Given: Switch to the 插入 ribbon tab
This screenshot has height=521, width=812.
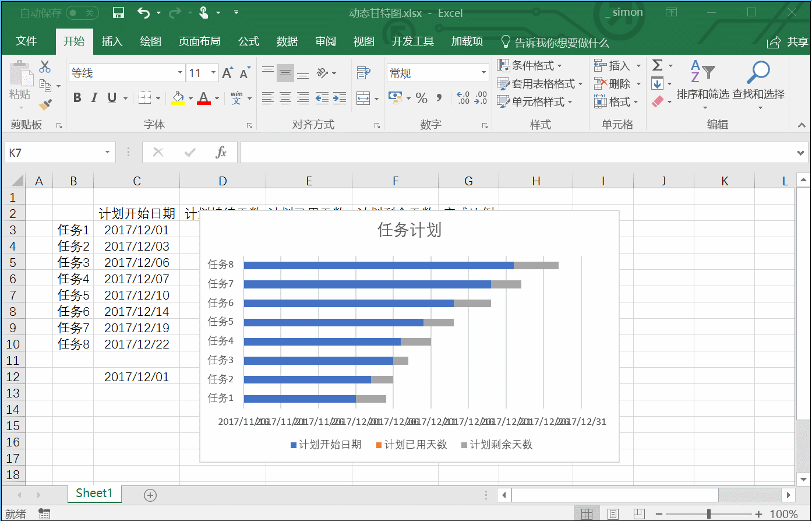Looking at the screenshot, I should [111, 41].
